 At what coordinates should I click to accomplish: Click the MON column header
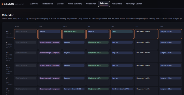pyautogui.click(x=17, y=27)
